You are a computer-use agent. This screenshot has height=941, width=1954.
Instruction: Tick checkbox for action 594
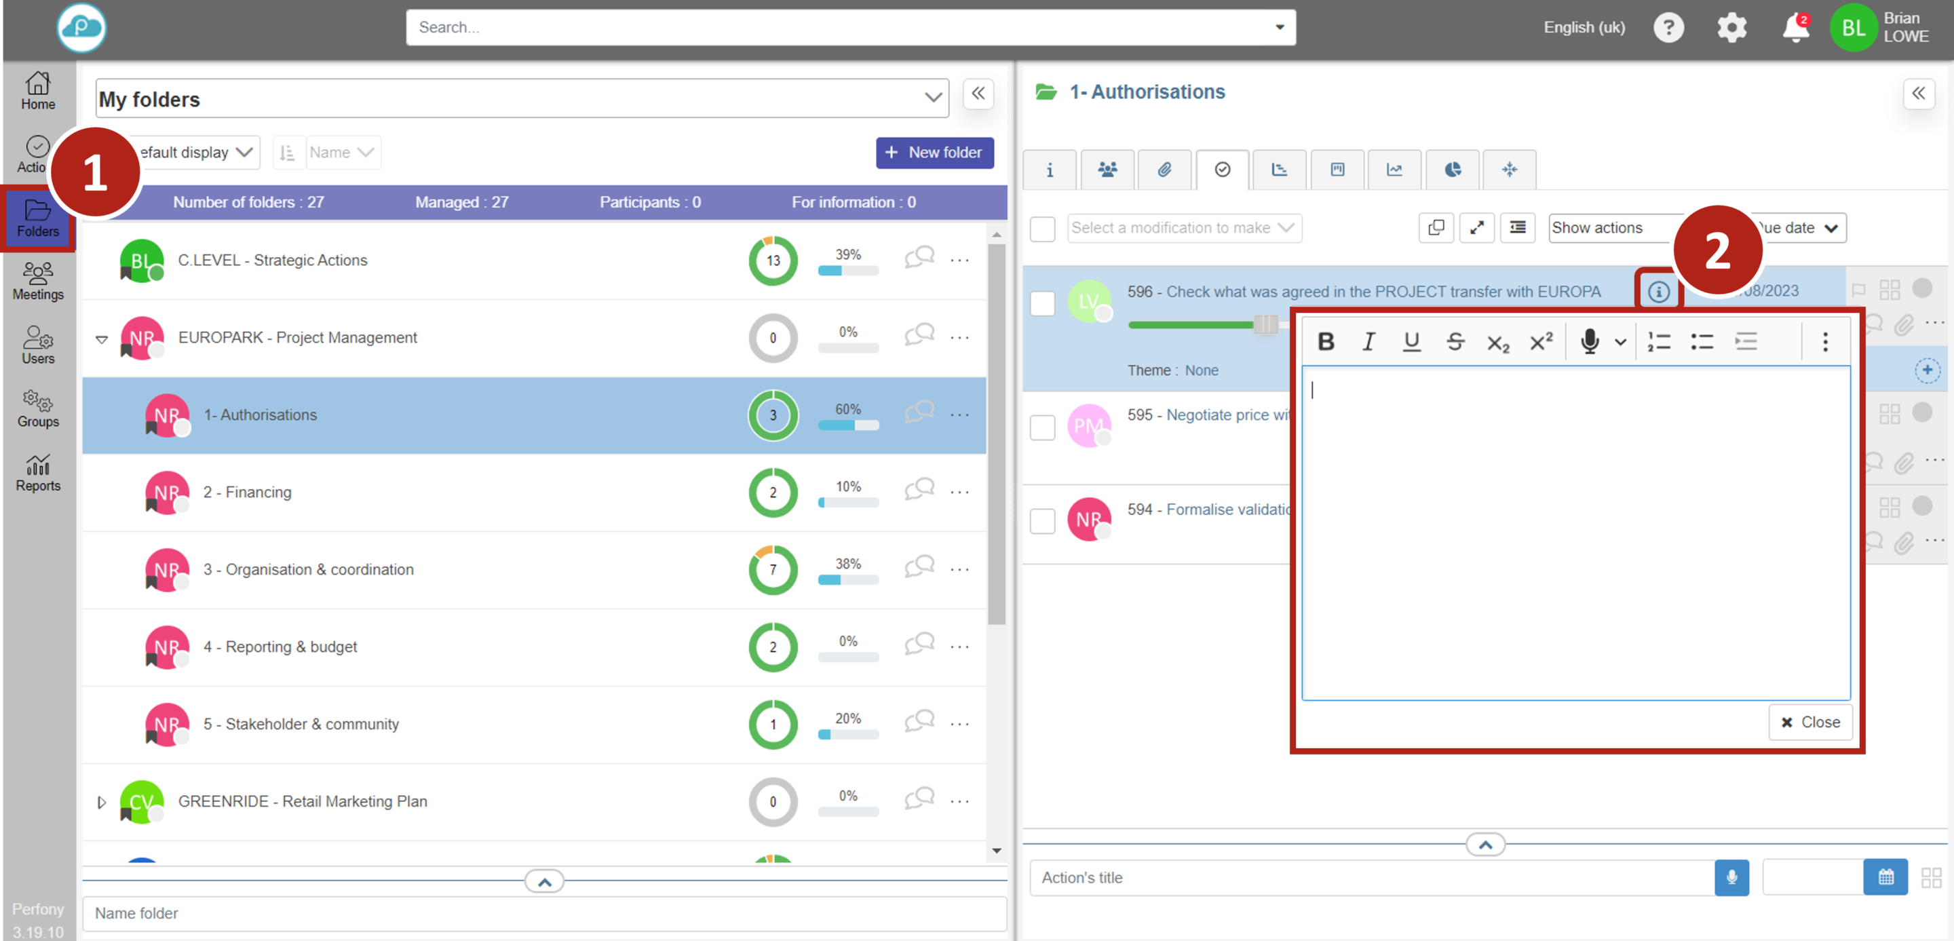(1042, 521)
